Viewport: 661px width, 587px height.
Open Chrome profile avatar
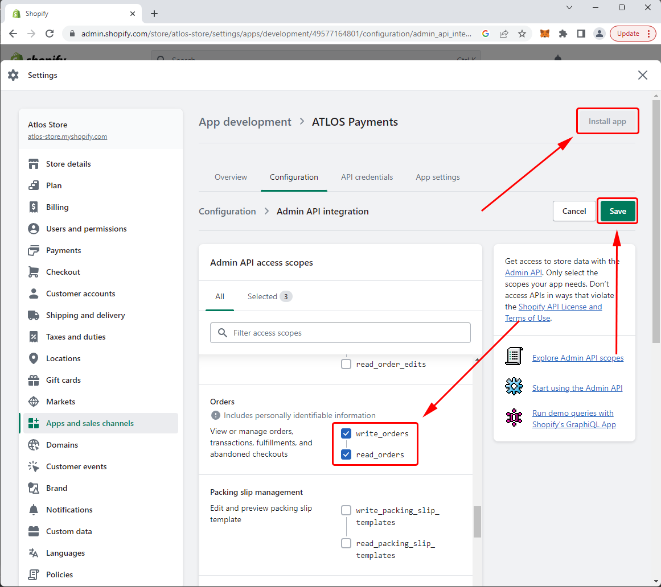(x=599, y=34)
